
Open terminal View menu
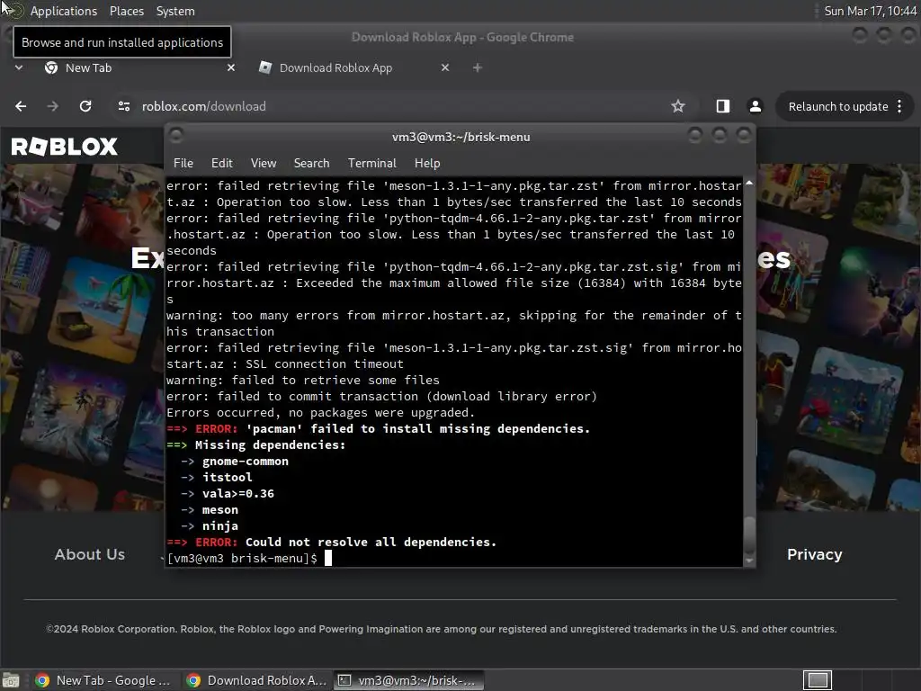(264, 164)
